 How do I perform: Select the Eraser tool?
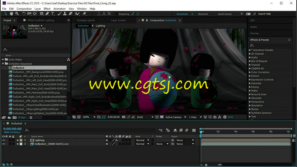pos(71,14)
